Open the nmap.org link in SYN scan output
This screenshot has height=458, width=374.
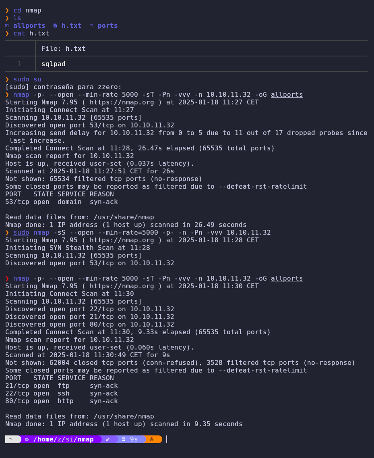(122, 240)
